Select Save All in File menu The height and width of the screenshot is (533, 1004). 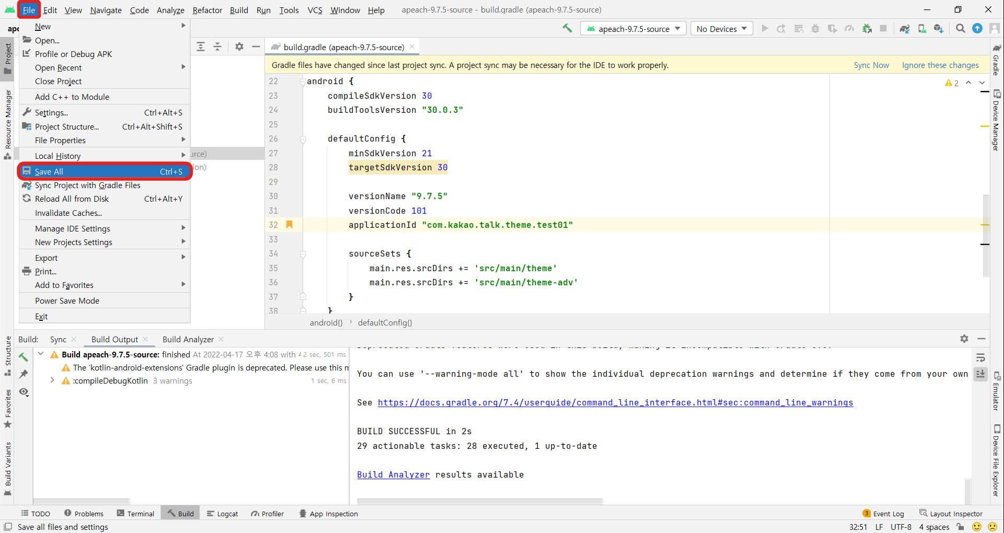pos(105,171)
